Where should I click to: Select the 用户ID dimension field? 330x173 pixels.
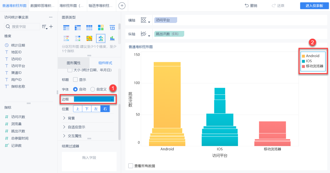click(x=16, y=79)
